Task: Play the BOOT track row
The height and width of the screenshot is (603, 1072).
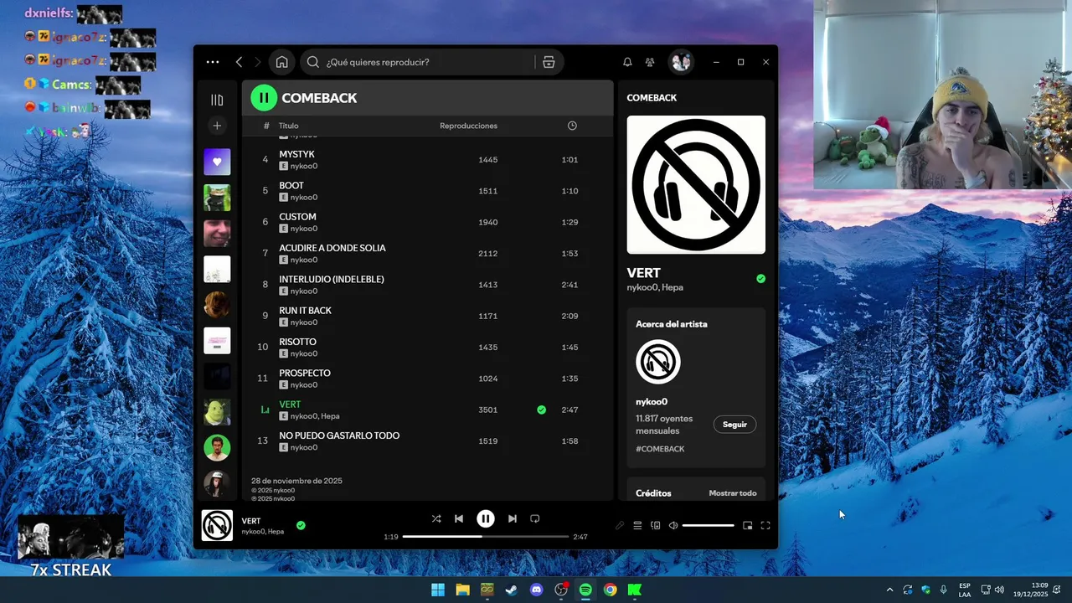Action: point(427,191)
